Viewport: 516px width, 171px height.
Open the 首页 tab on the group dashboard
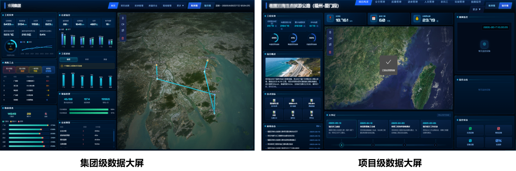click(113, 6)
